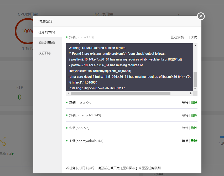
Task: Click the log vertical scrollbar thumb
Action: 195,79
